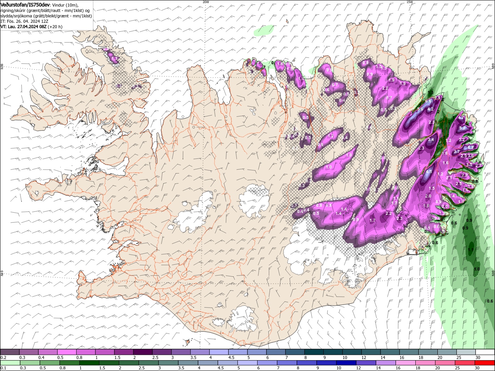Pick the dark teal 8 swatch in upper scale
Screen dimensions: 495x371
point(314,352)
